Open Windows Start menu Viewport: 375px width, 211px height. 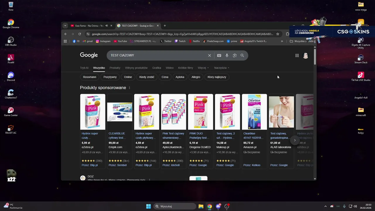coord(149,206)
